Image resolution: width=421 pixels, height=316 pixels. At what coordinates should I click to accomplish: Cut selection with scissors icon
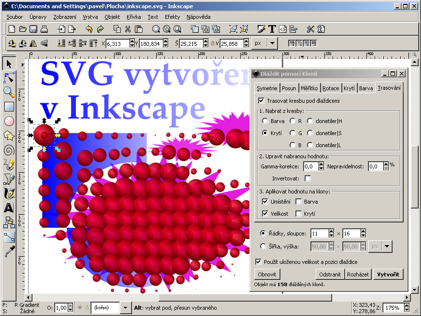tap(128, 29)
